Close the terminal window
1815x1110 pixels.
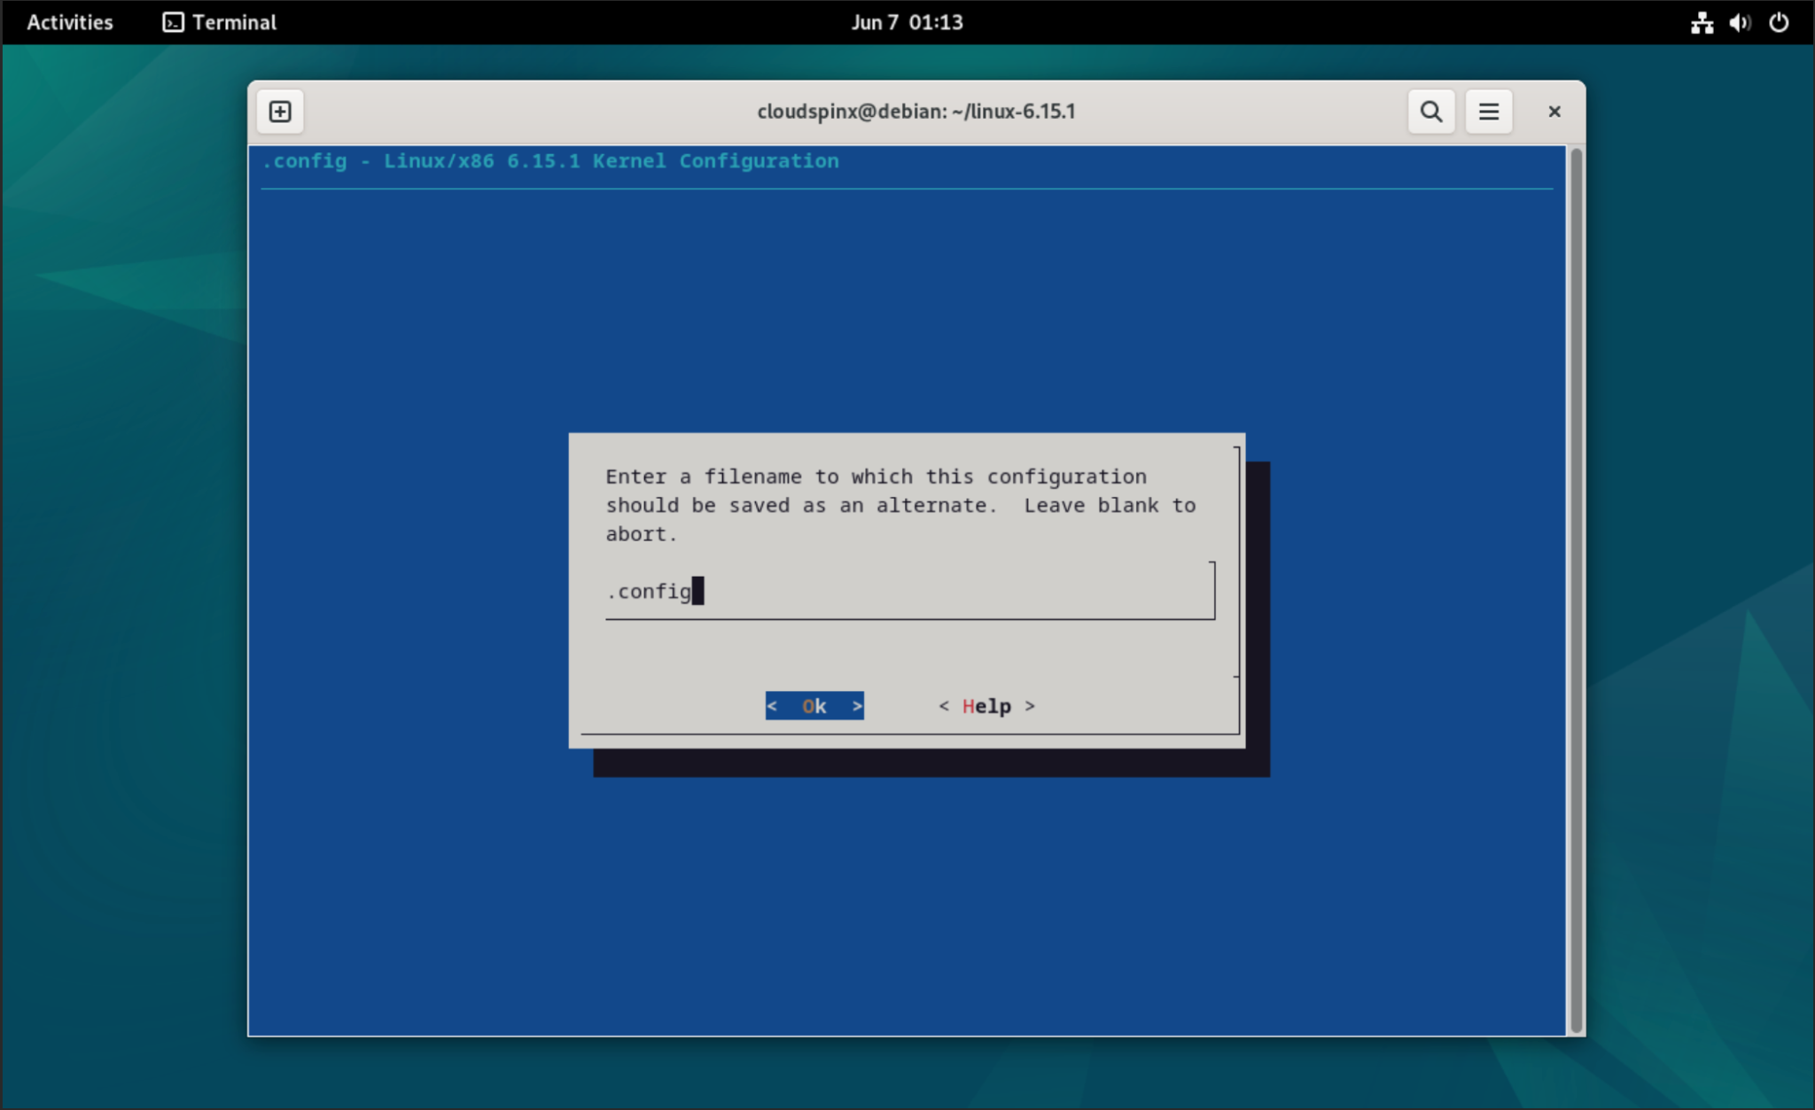(x=1553, y=111)
